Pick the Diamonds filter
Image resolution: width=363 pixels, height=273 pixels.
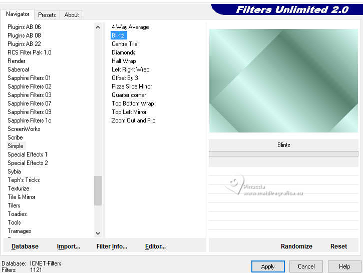point(123,52)
